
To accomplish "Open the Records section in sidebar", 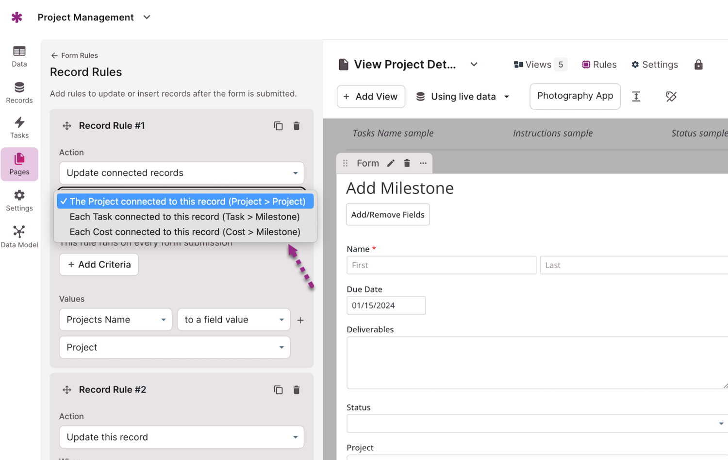I will tap(19, 92).
